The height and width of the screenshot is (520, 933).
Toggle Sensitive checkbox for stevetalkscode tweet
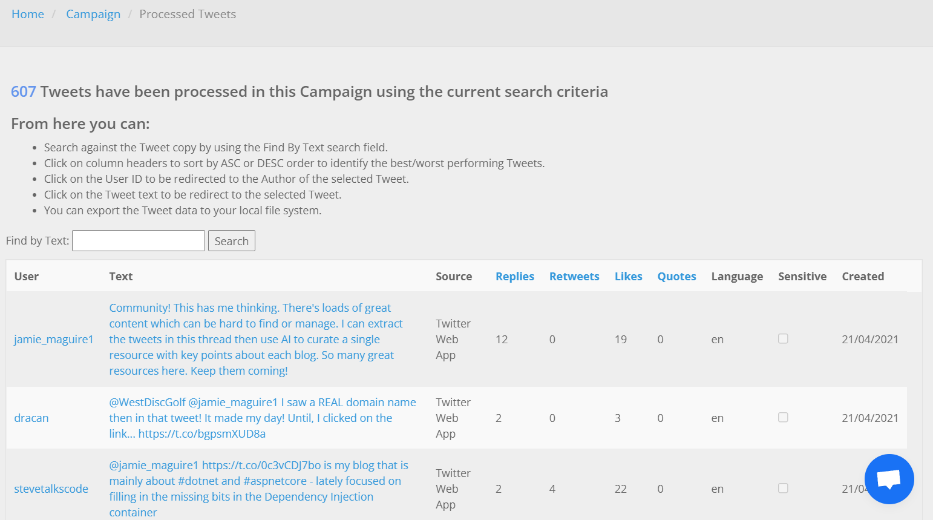783,489
